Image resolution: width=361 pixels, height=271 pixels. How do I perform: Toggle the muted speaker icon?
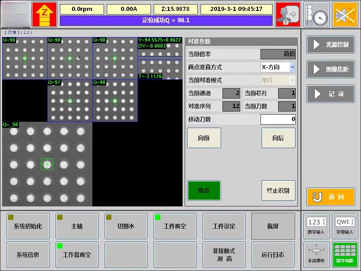point(345,14)
